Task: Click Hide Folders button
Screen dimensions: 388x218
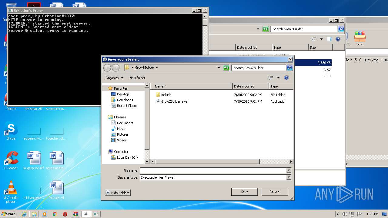Action: pyautogui.click(x=118, y=193)
